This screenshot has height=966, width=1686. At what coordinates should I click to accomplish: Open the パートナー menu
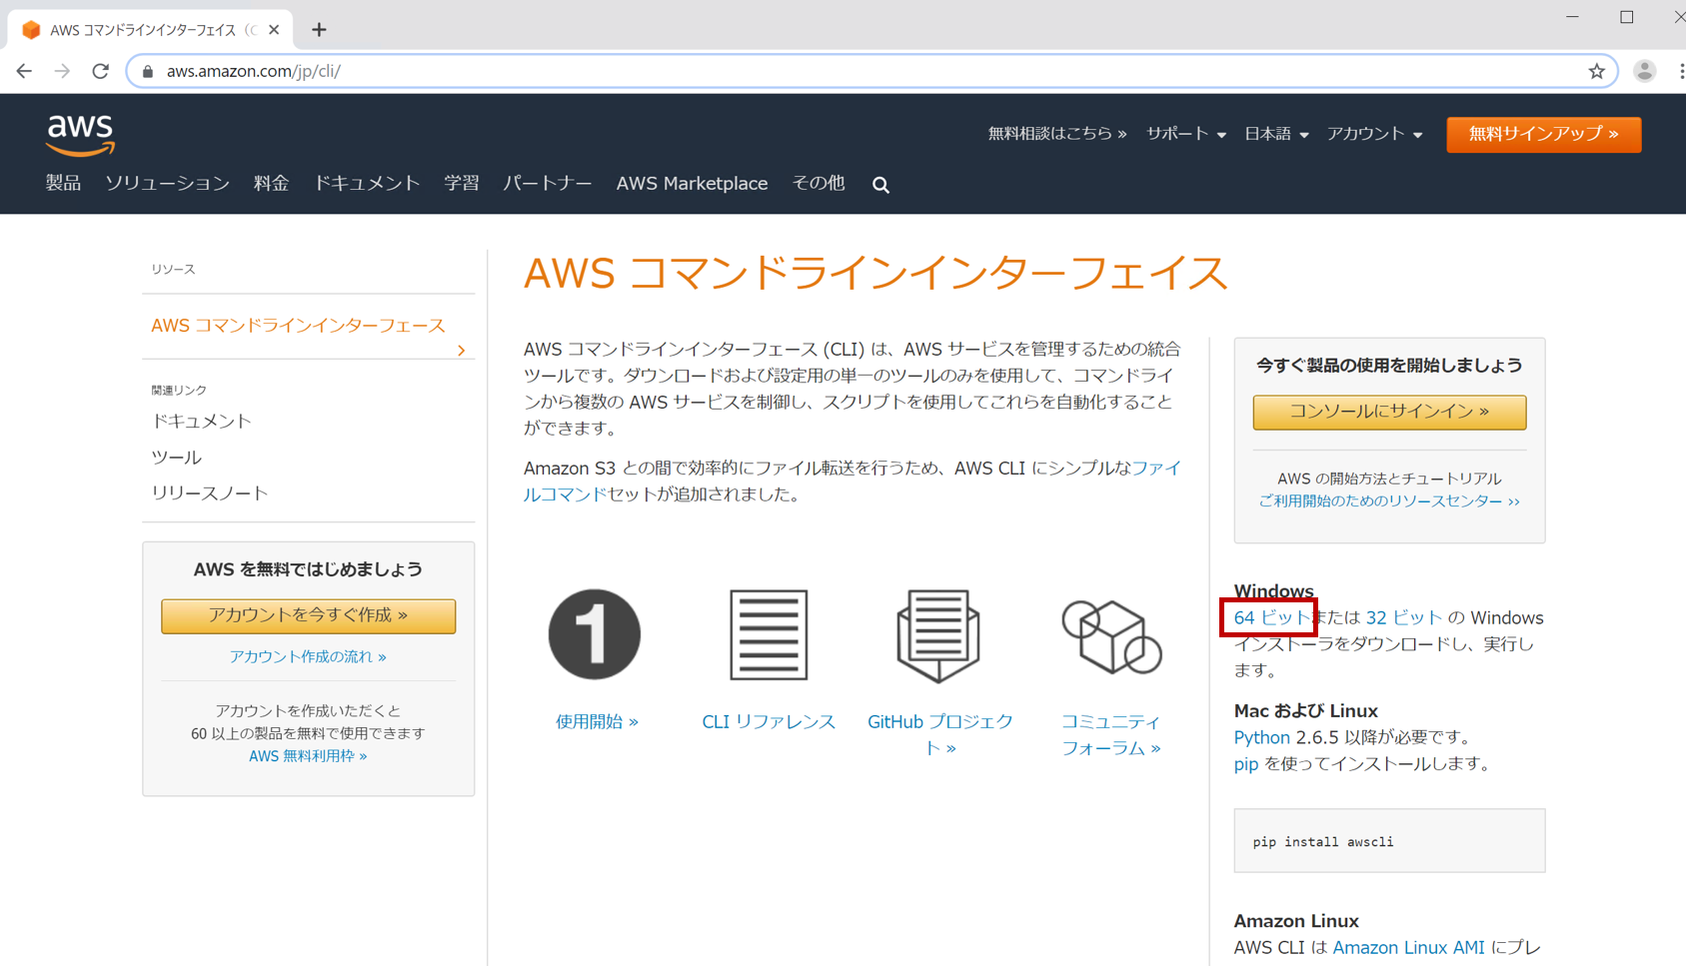547,183
